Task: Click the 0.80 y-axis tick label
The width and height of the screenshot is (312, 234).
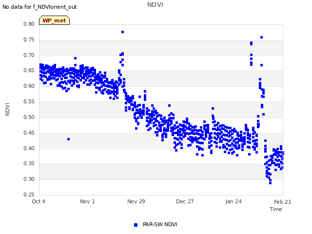Action: (29, 24)
